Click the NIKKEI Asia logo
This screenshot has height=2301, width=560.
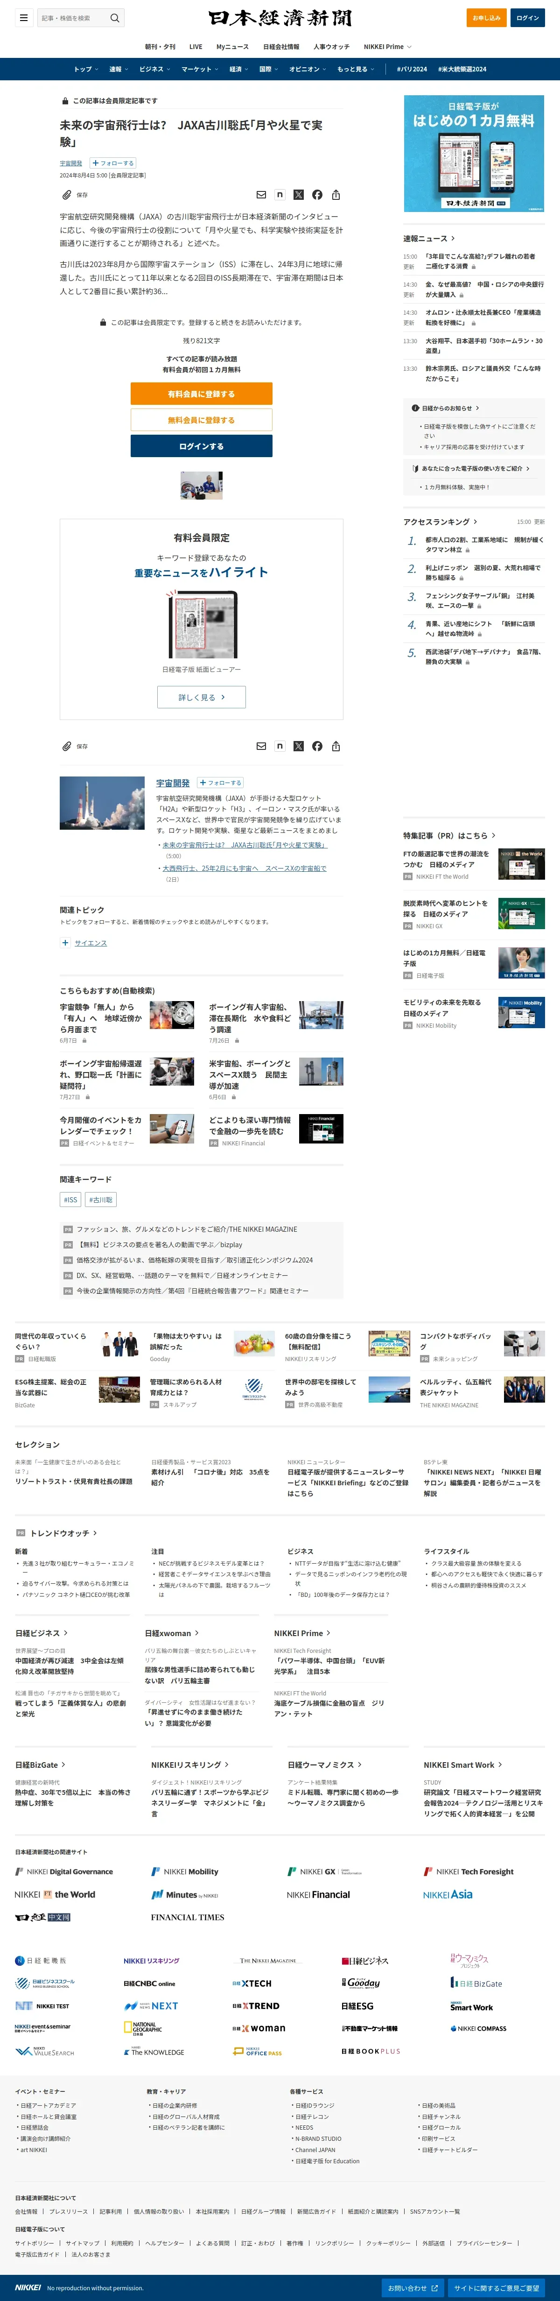point(448,1894)
